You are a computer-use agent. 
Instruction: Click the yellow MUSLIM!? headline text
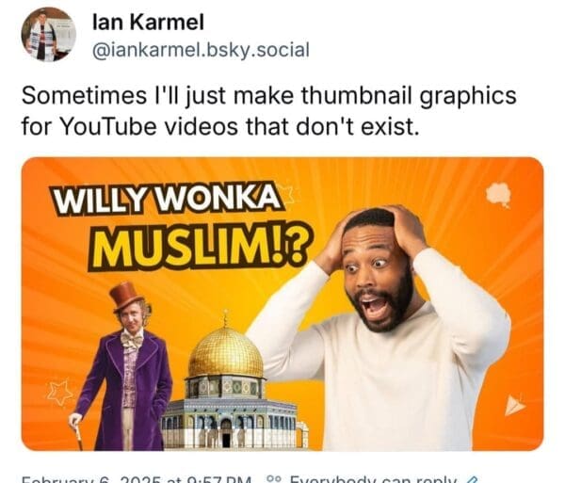click(x=201, y=246)
